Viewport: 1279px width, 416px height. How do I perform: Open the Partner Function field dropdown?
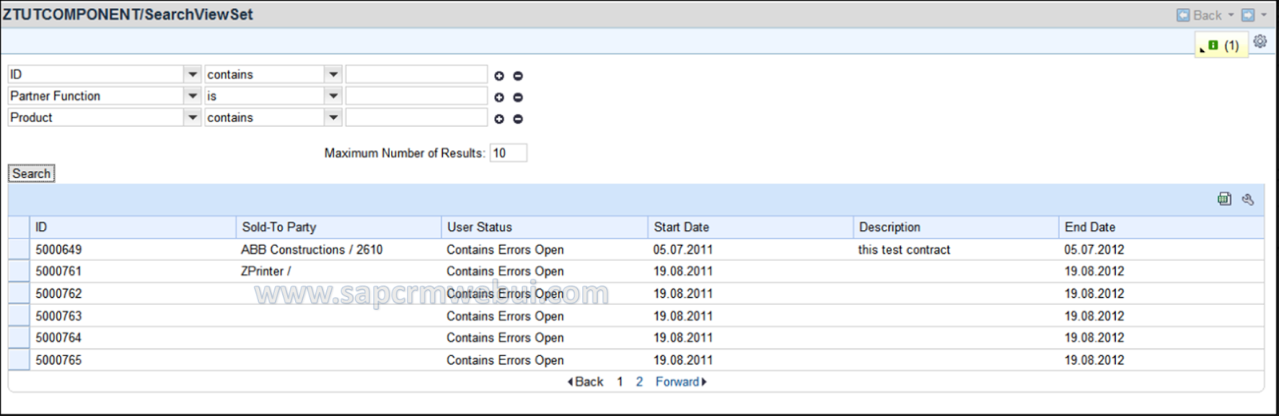193,96
